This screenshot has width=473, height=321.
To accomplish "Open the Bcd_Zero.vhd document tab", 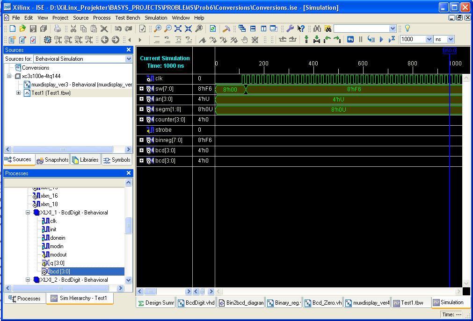I will [323, 303].
